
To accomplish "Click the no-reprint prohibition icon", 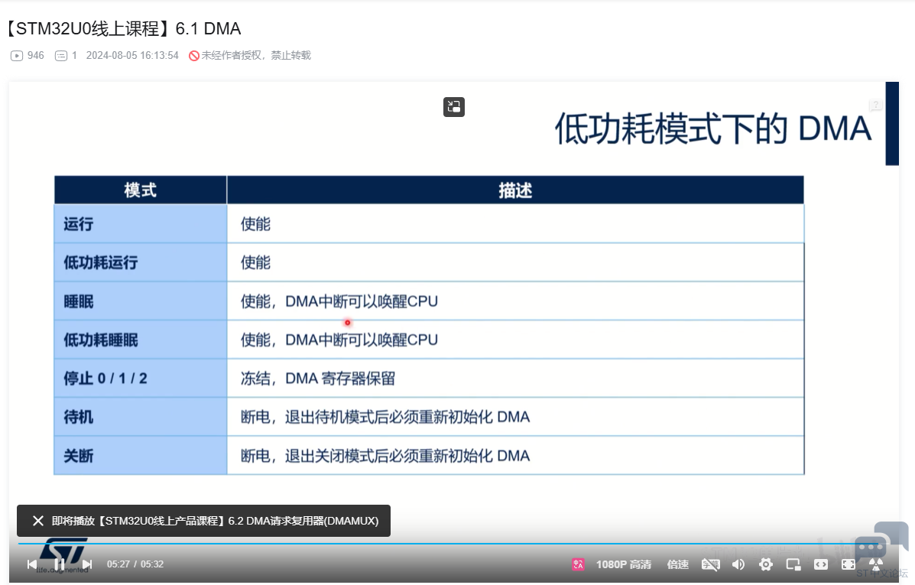I will [193, 56].
